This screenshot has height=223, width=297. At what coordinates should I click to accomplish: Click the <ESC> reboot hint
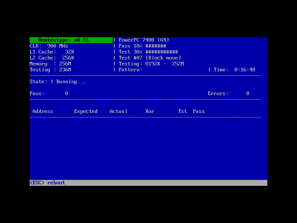coord(48,183)
